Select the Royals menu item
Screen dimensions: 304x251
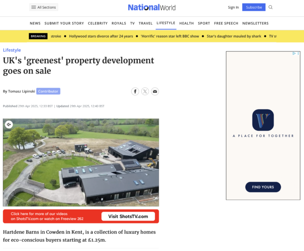(x=119, y=23)
